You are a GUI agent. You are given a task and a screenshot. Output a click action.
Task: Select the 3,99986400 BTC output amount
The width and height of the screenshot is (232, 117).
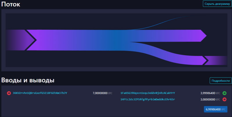point(210,93)
